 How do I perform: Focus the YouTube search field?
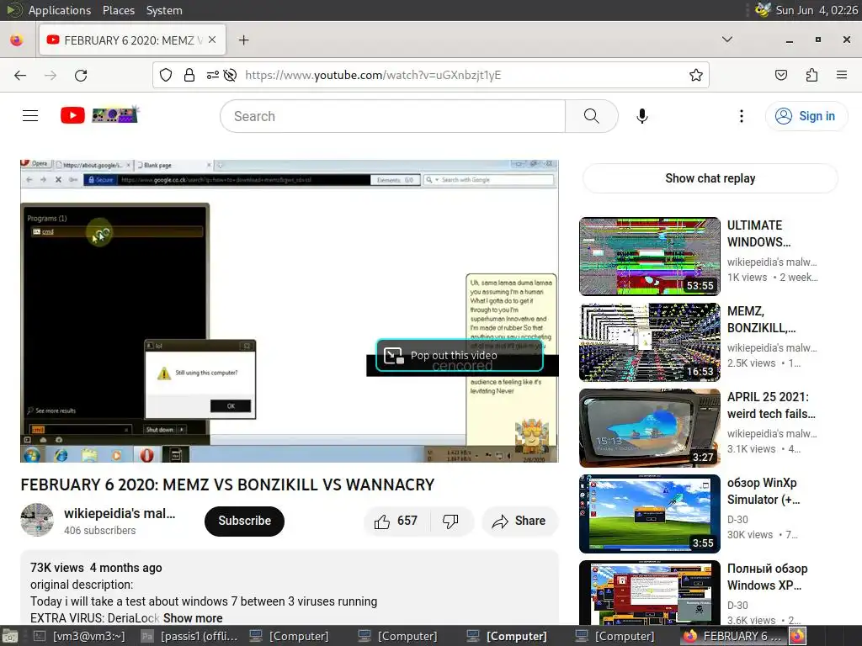pyautogui.click(x=392, y=116)
